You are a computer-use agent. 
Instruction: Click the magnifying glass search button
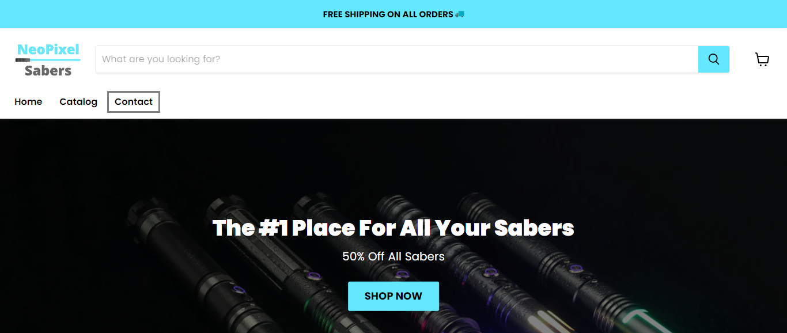tap(714, 59)
